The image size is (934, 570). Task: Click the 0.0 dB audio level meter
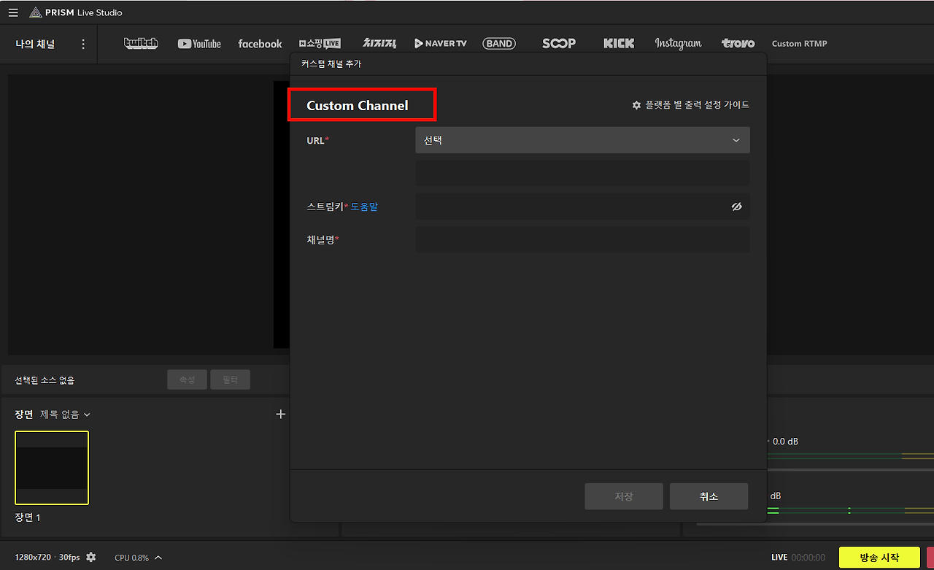[x=851, y=456]
